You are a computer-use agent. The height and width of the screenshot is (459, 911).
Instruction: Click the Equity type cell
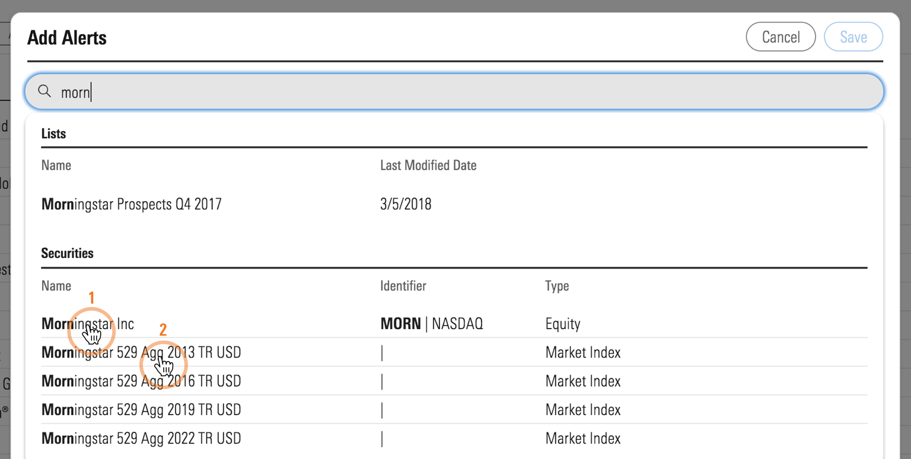pos(563,324)
